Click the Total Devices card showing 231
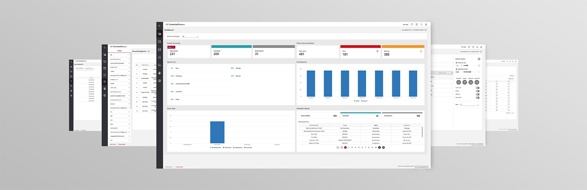 pyautogui.click(x=188, y=52)
